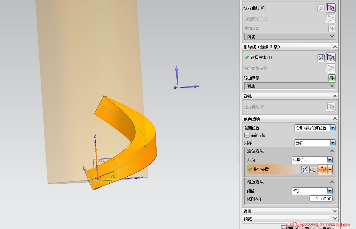Collapse the 脊线 section
The image size is (356, 229).
[x=335, y=96]
